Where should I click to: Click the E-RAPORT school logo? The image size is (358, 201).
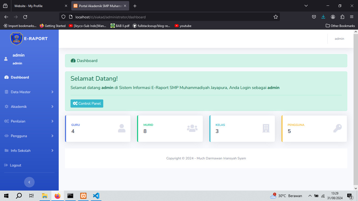[17, 38]
